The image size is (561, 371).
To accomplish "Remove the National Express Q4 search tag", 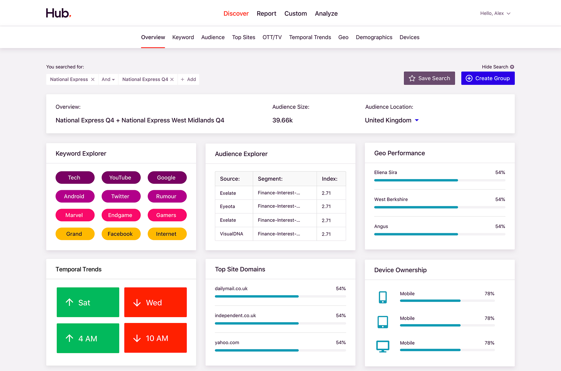I will [172, 79].
